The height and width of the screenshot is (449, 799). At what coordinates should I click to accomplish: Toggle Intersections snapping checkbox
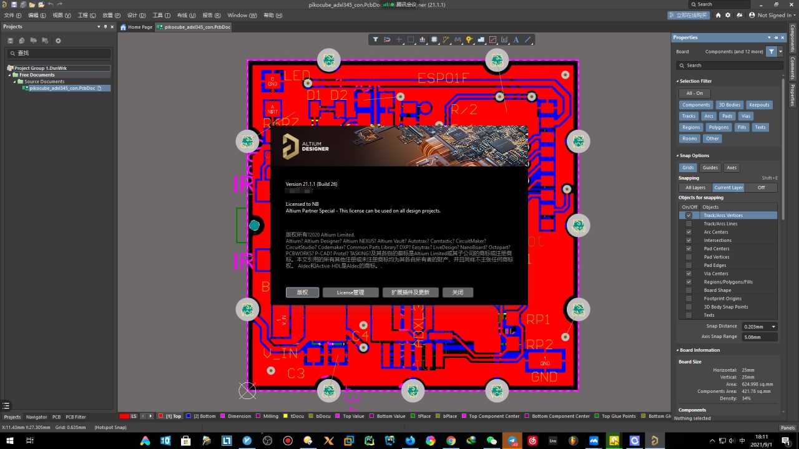pyautogui.click(x=689, y=240)
